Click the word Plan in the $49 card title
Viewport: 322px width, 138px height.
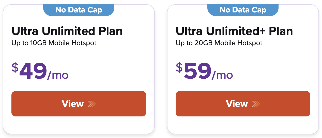pyautogui.click(x=110, y=31)
